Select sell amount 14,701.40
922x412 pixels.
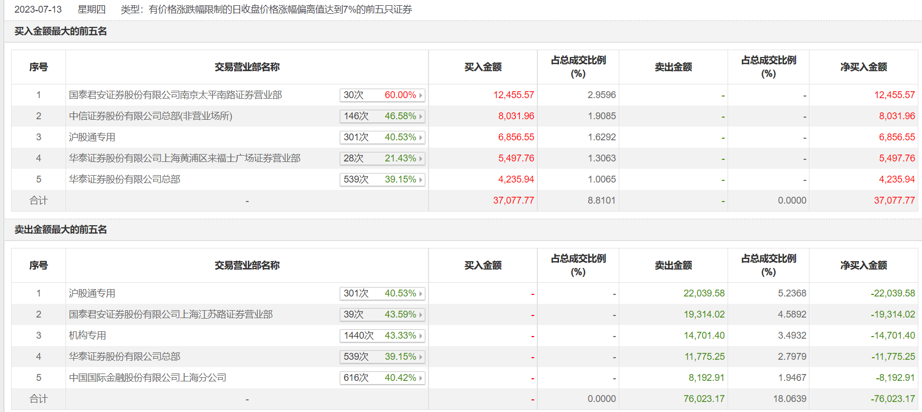tap(704, 336)
